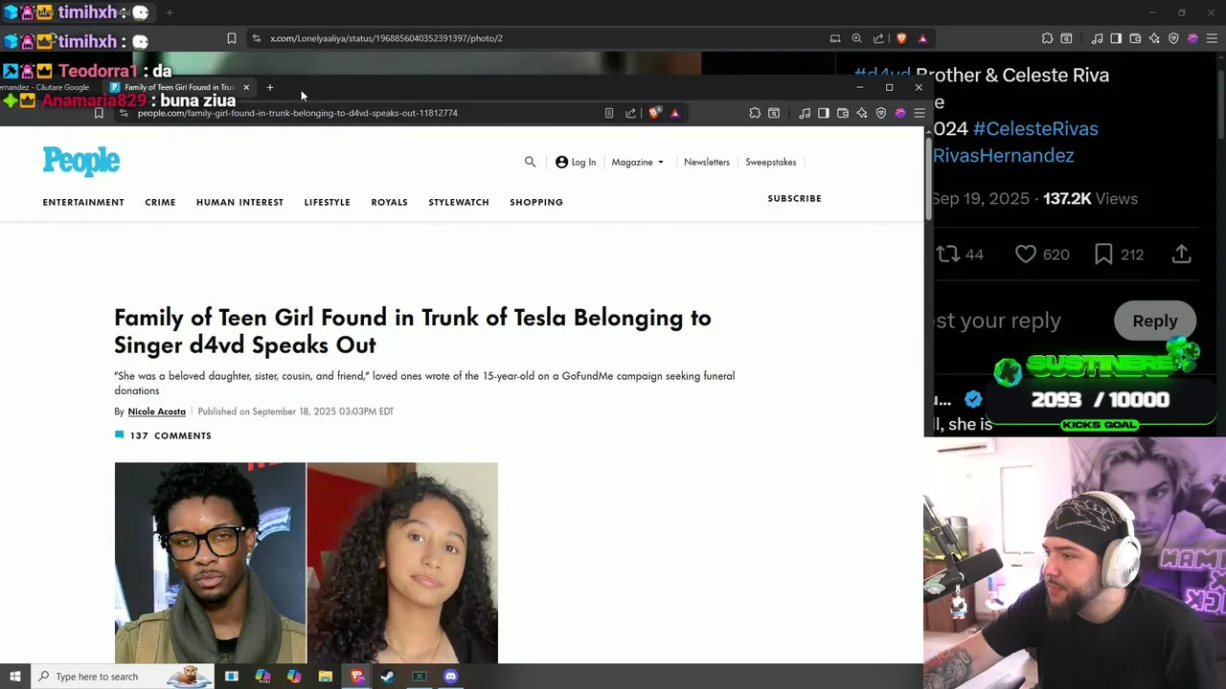Open the Magazine dropdown
Screen dimensions: 1226x689
coord(637,162)
